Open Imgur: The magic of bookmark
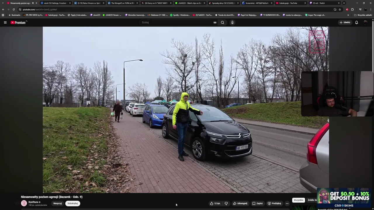This screenshot has width=374, height=210. click(x=315, y=15)
